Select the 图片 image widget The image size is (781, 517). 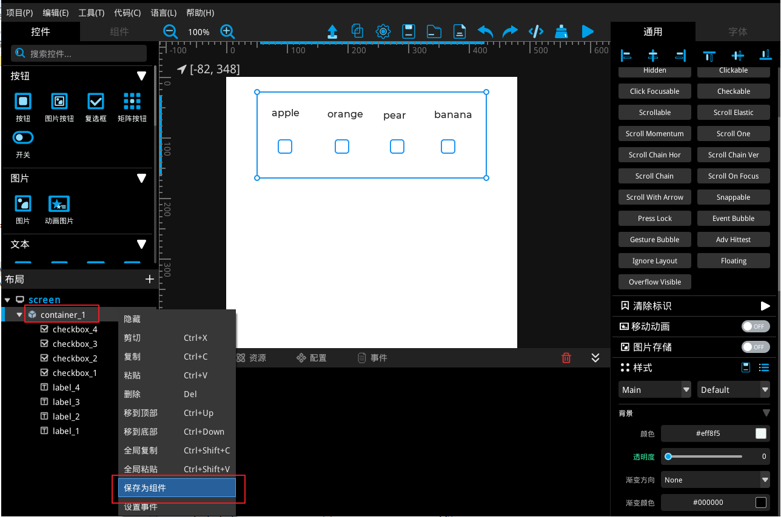coord(23,203)
